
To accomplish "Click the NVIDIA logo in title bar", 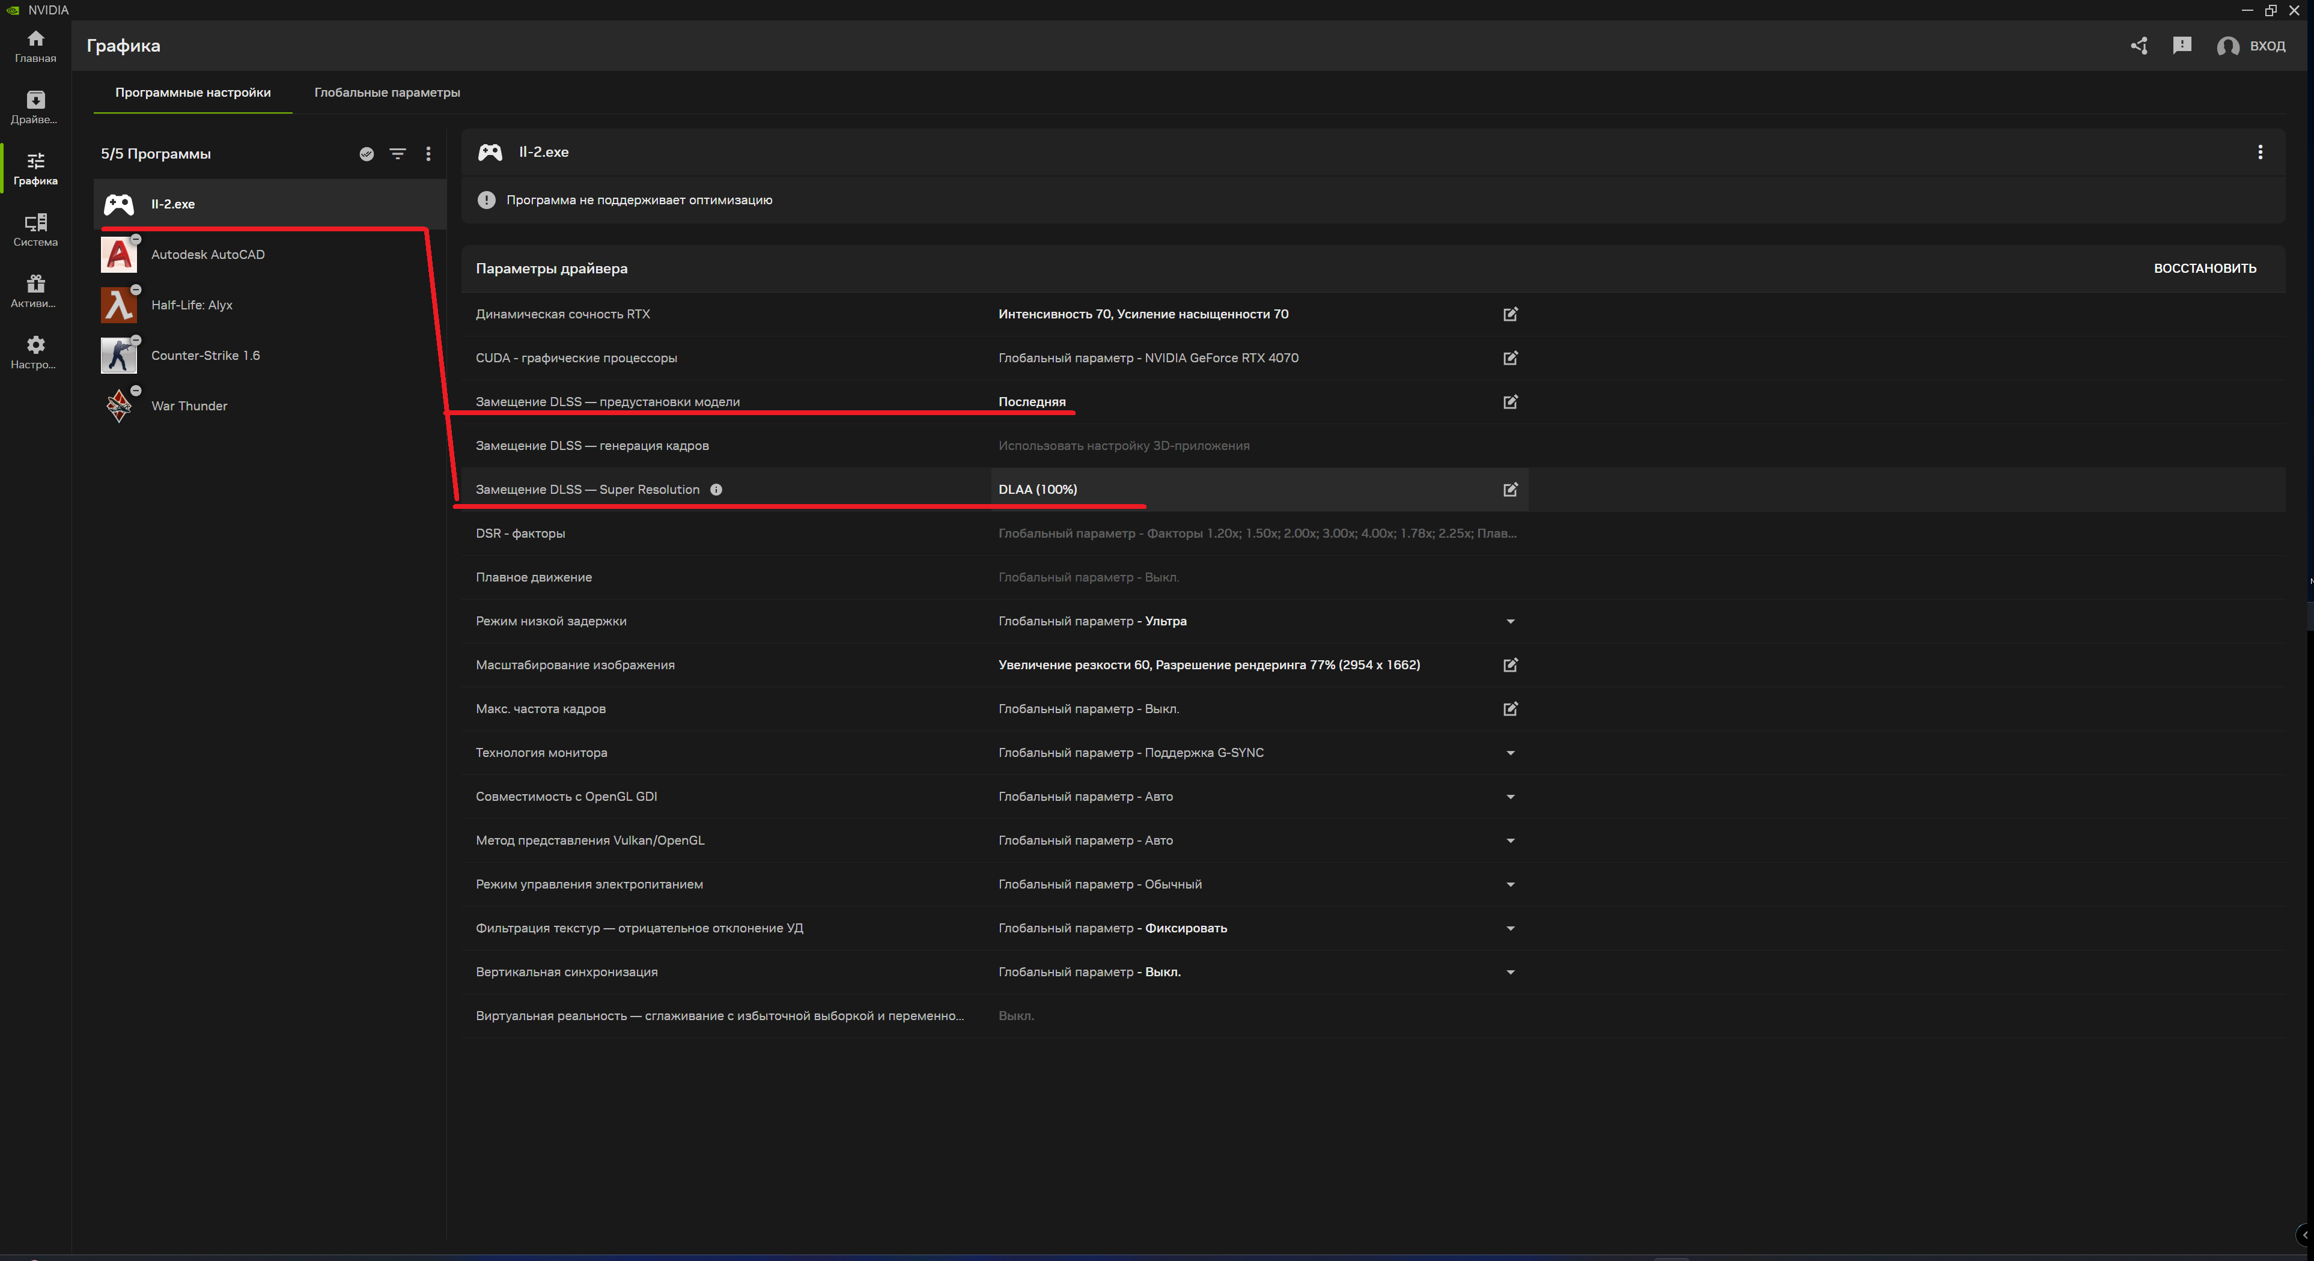I will click(x=13, y=10).
